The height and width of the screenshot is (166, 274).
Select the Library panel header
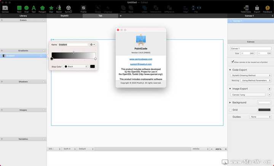23,16
